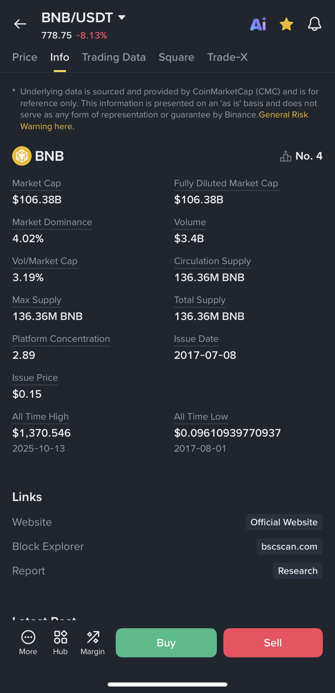The height and width of the screenshot is (693, 335).
Task: Open the Trade-X tab
Action: pyautogui.click(x=227, y=57)
